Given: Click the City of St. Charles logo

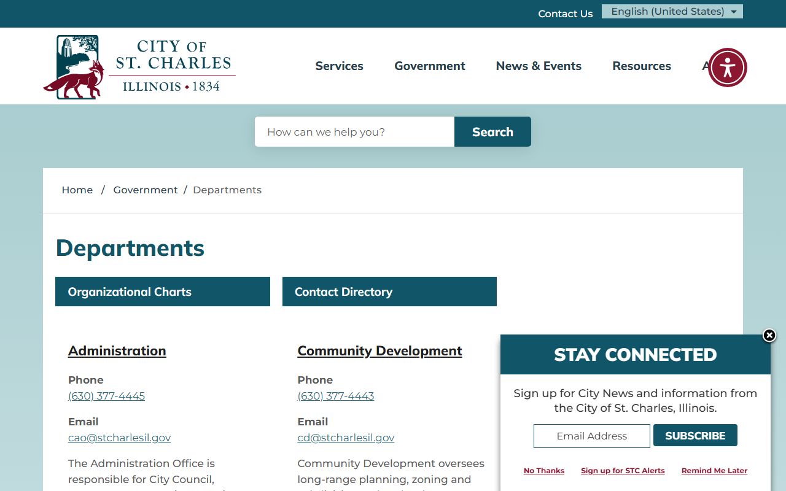Looking at the screenshot, I should (x=139, y=67).
